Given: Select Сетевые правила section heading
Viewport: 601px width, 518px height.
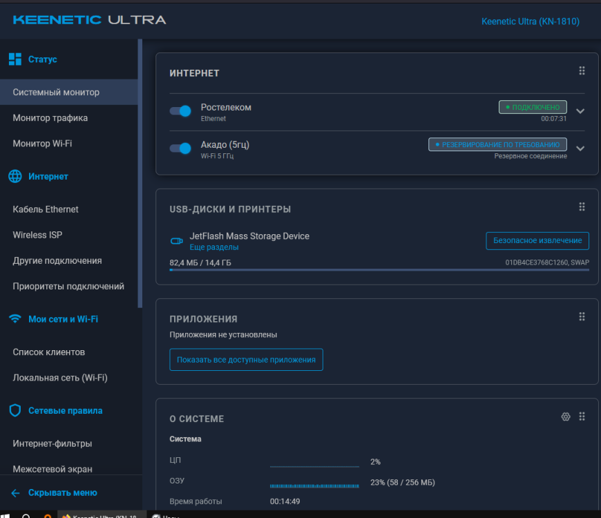Looking at the screenshot, I should (x=65, y=411).
